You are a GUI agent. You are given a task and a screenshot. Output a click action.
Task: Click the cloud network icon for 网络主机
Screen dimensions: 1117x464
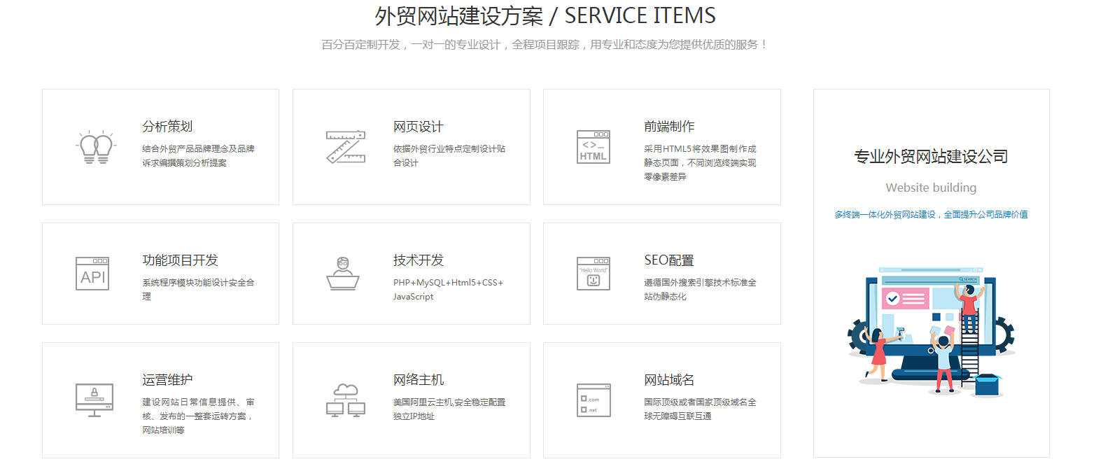pos(346,400)
